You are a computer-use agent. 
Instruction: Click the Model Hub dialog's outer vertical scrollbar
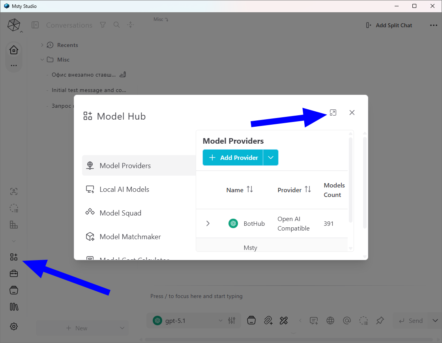click(x=365, y=183)
